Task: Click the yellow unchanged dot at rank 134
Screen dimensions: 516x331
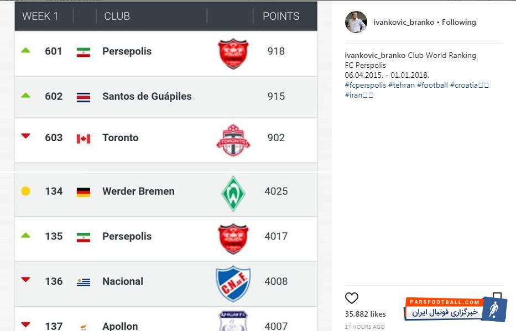Action: coord(25,191)
